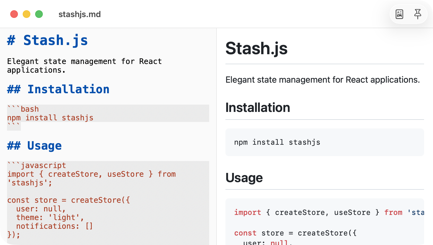Click the rendered 'Installation' heading in preview

pos(258,108)
